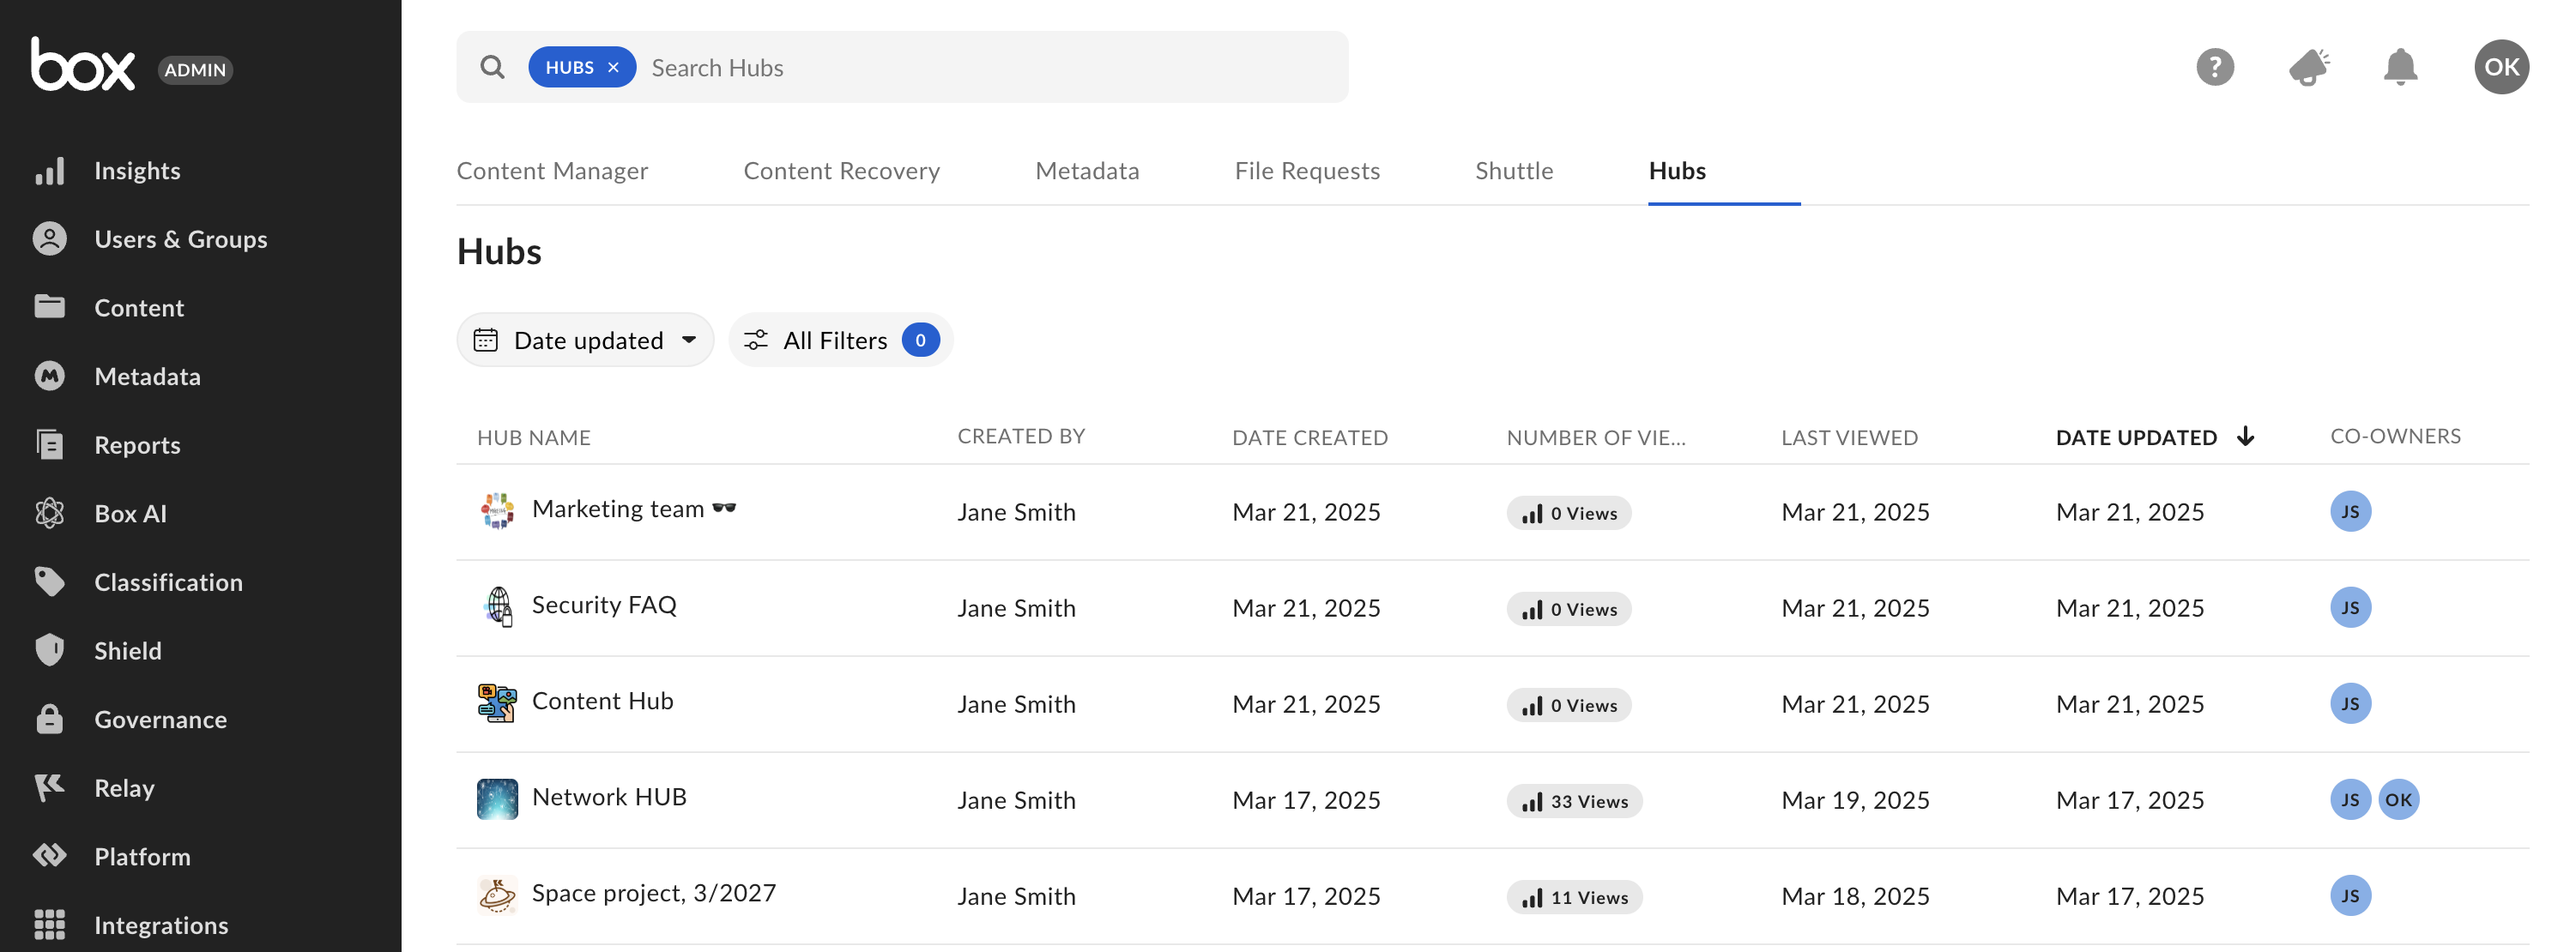Viewport: 2576px width, 952px height.
Task: Remove the HUBS search filter chip
Action: pos(613,67)
